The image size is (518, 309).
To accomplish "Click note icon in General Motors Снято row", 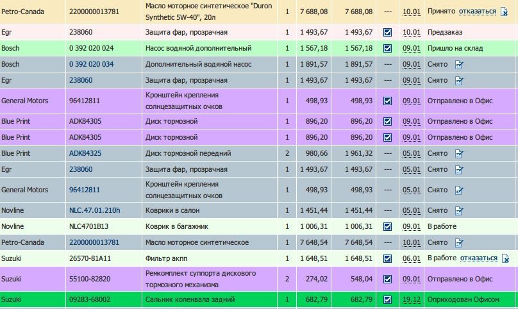I will coord(459,190).
